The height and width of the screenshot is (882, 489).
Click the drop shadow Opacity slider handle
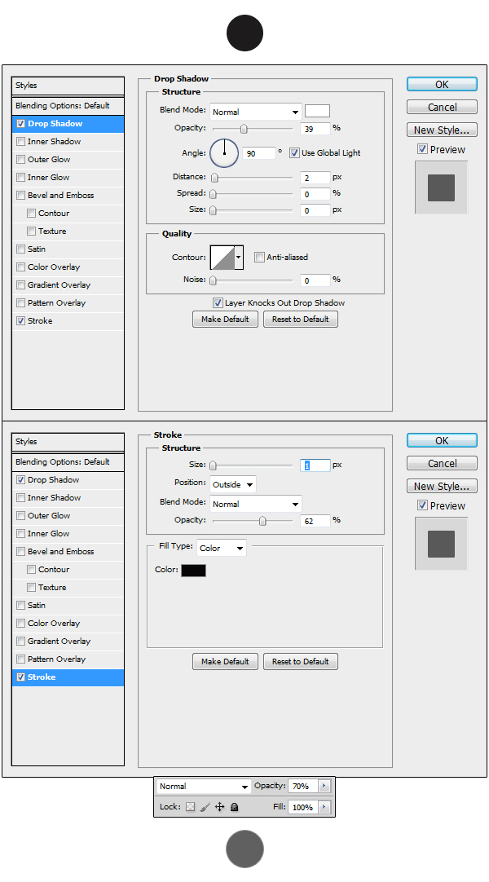pos(244,129)
